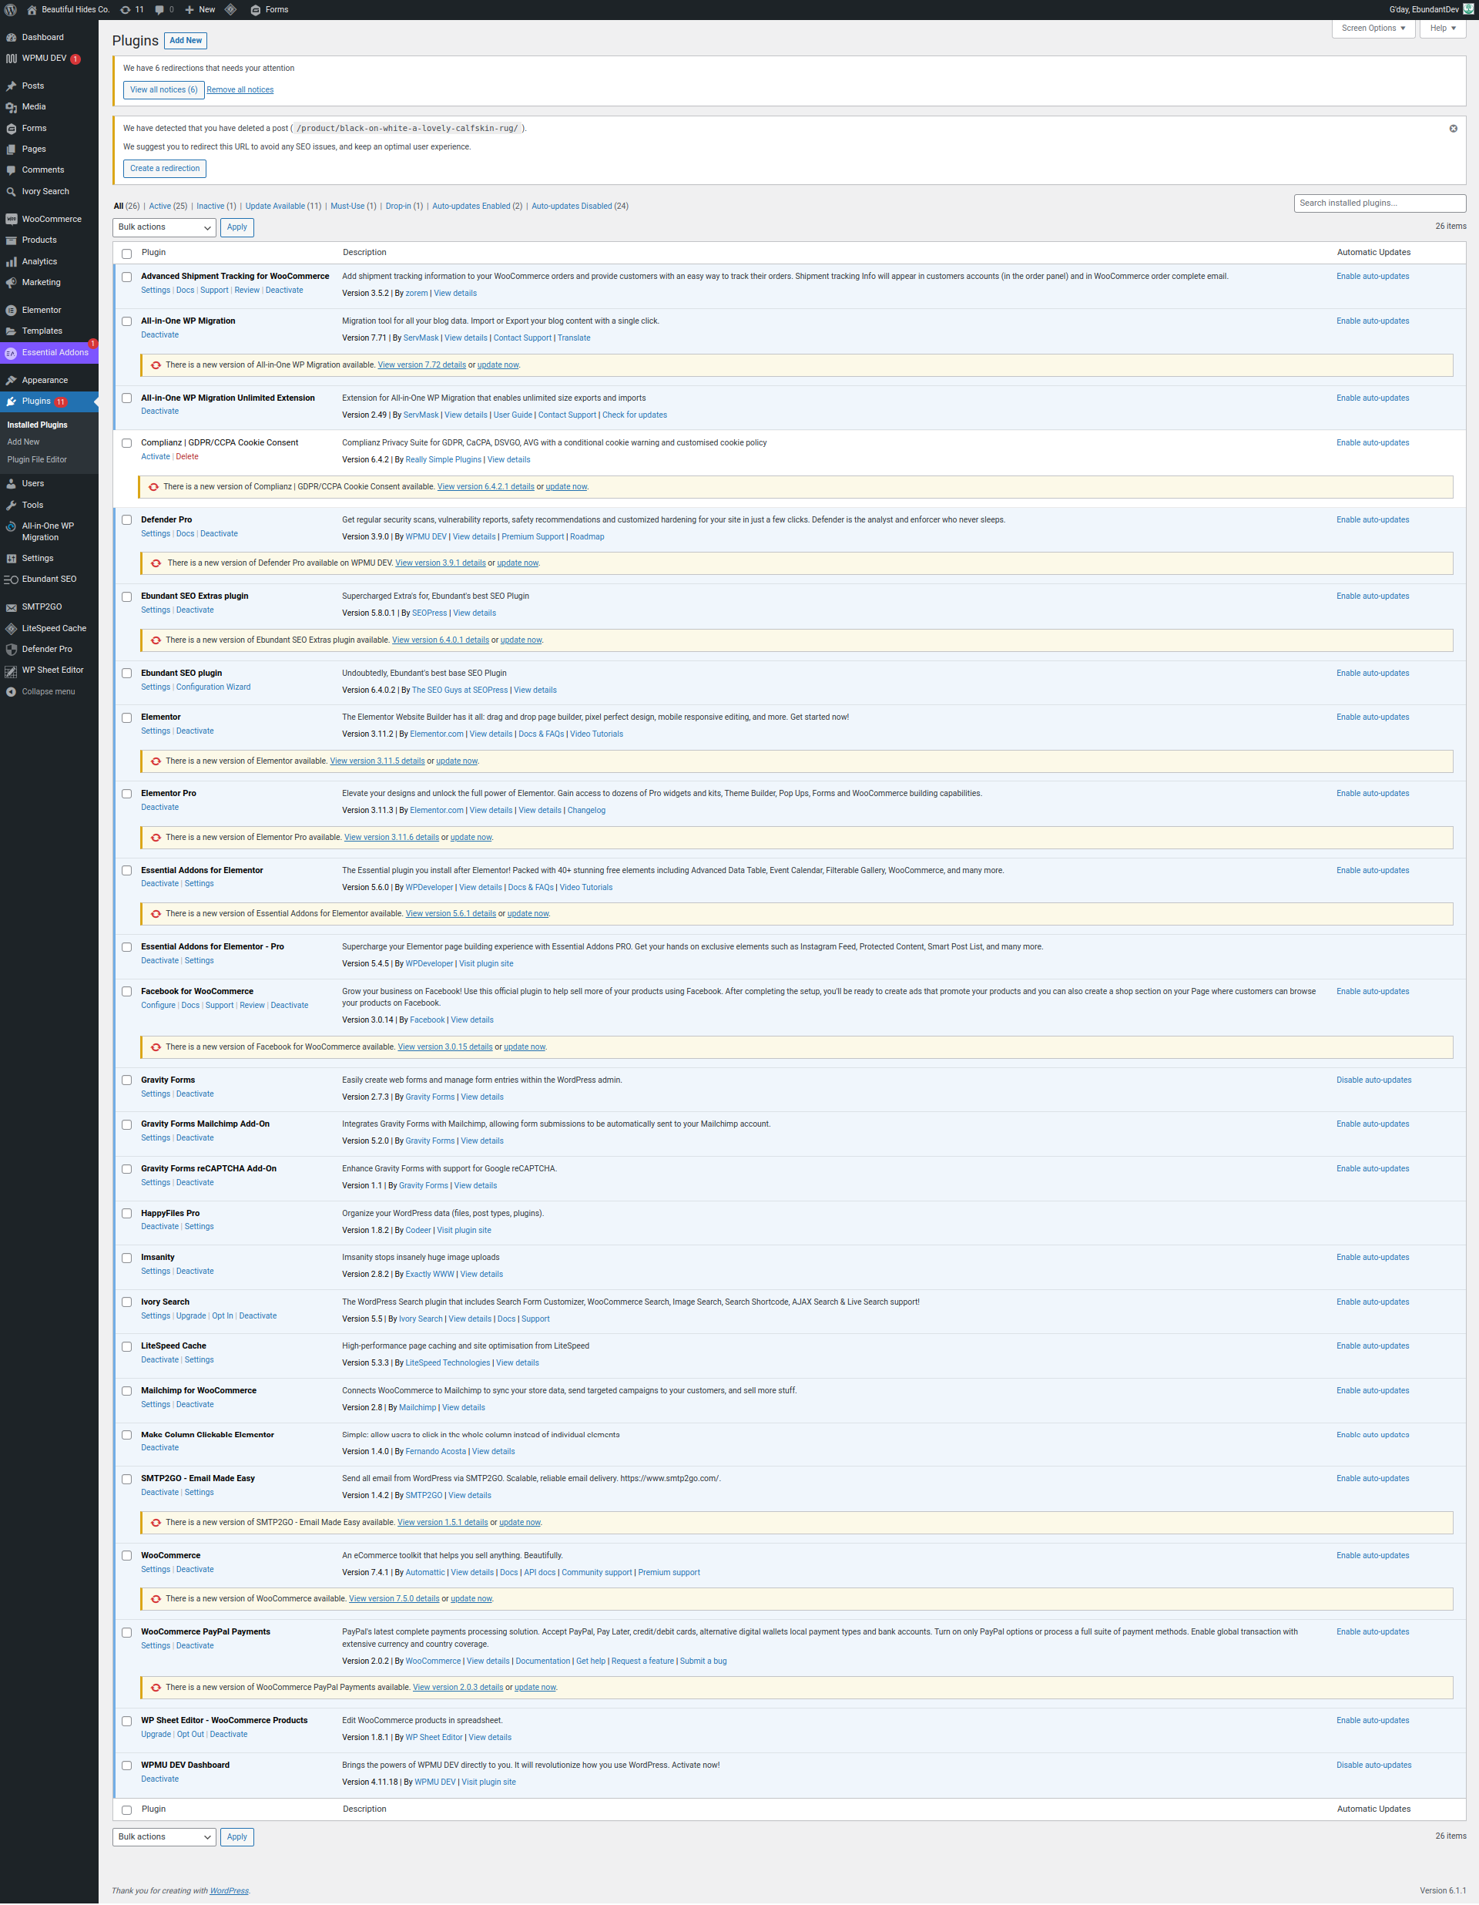Click the Add New plugin button
Screen dimensions: 1479x1905
click(x=185, y=41)
